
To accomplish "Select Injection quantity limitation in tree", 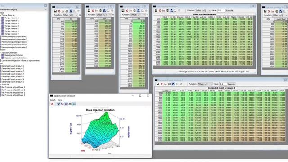I will 16,58.
